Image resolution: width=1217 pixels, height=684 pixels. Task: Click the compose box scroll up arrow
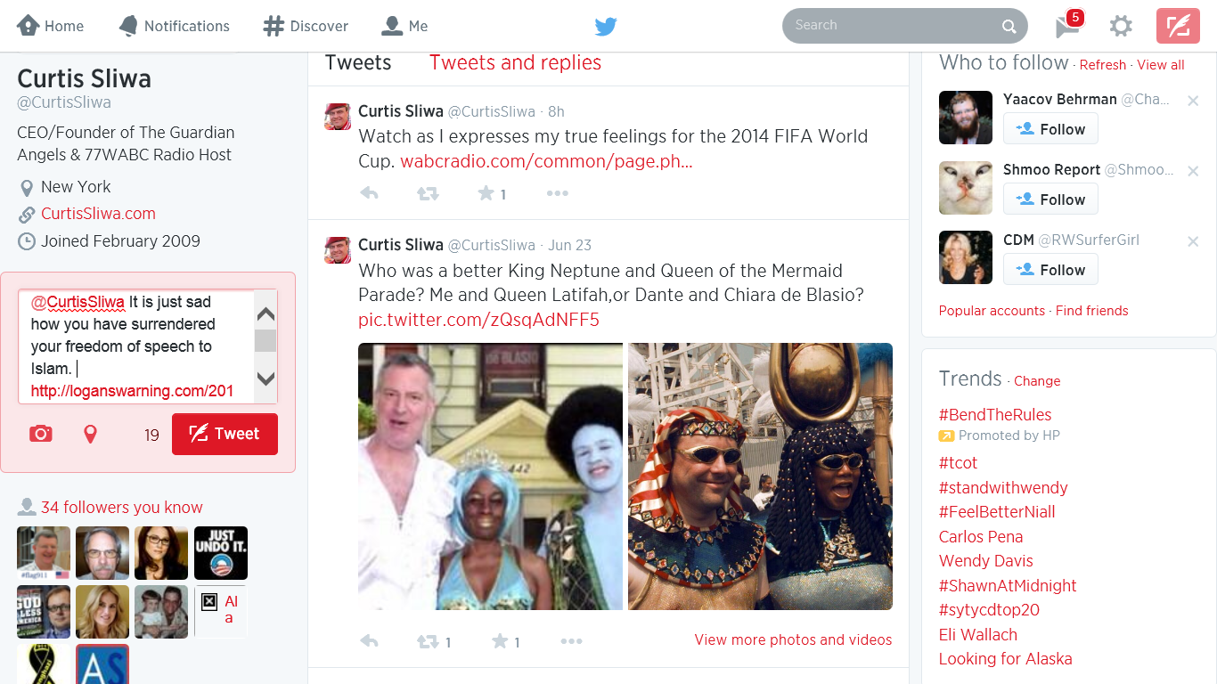click(265, 314)
